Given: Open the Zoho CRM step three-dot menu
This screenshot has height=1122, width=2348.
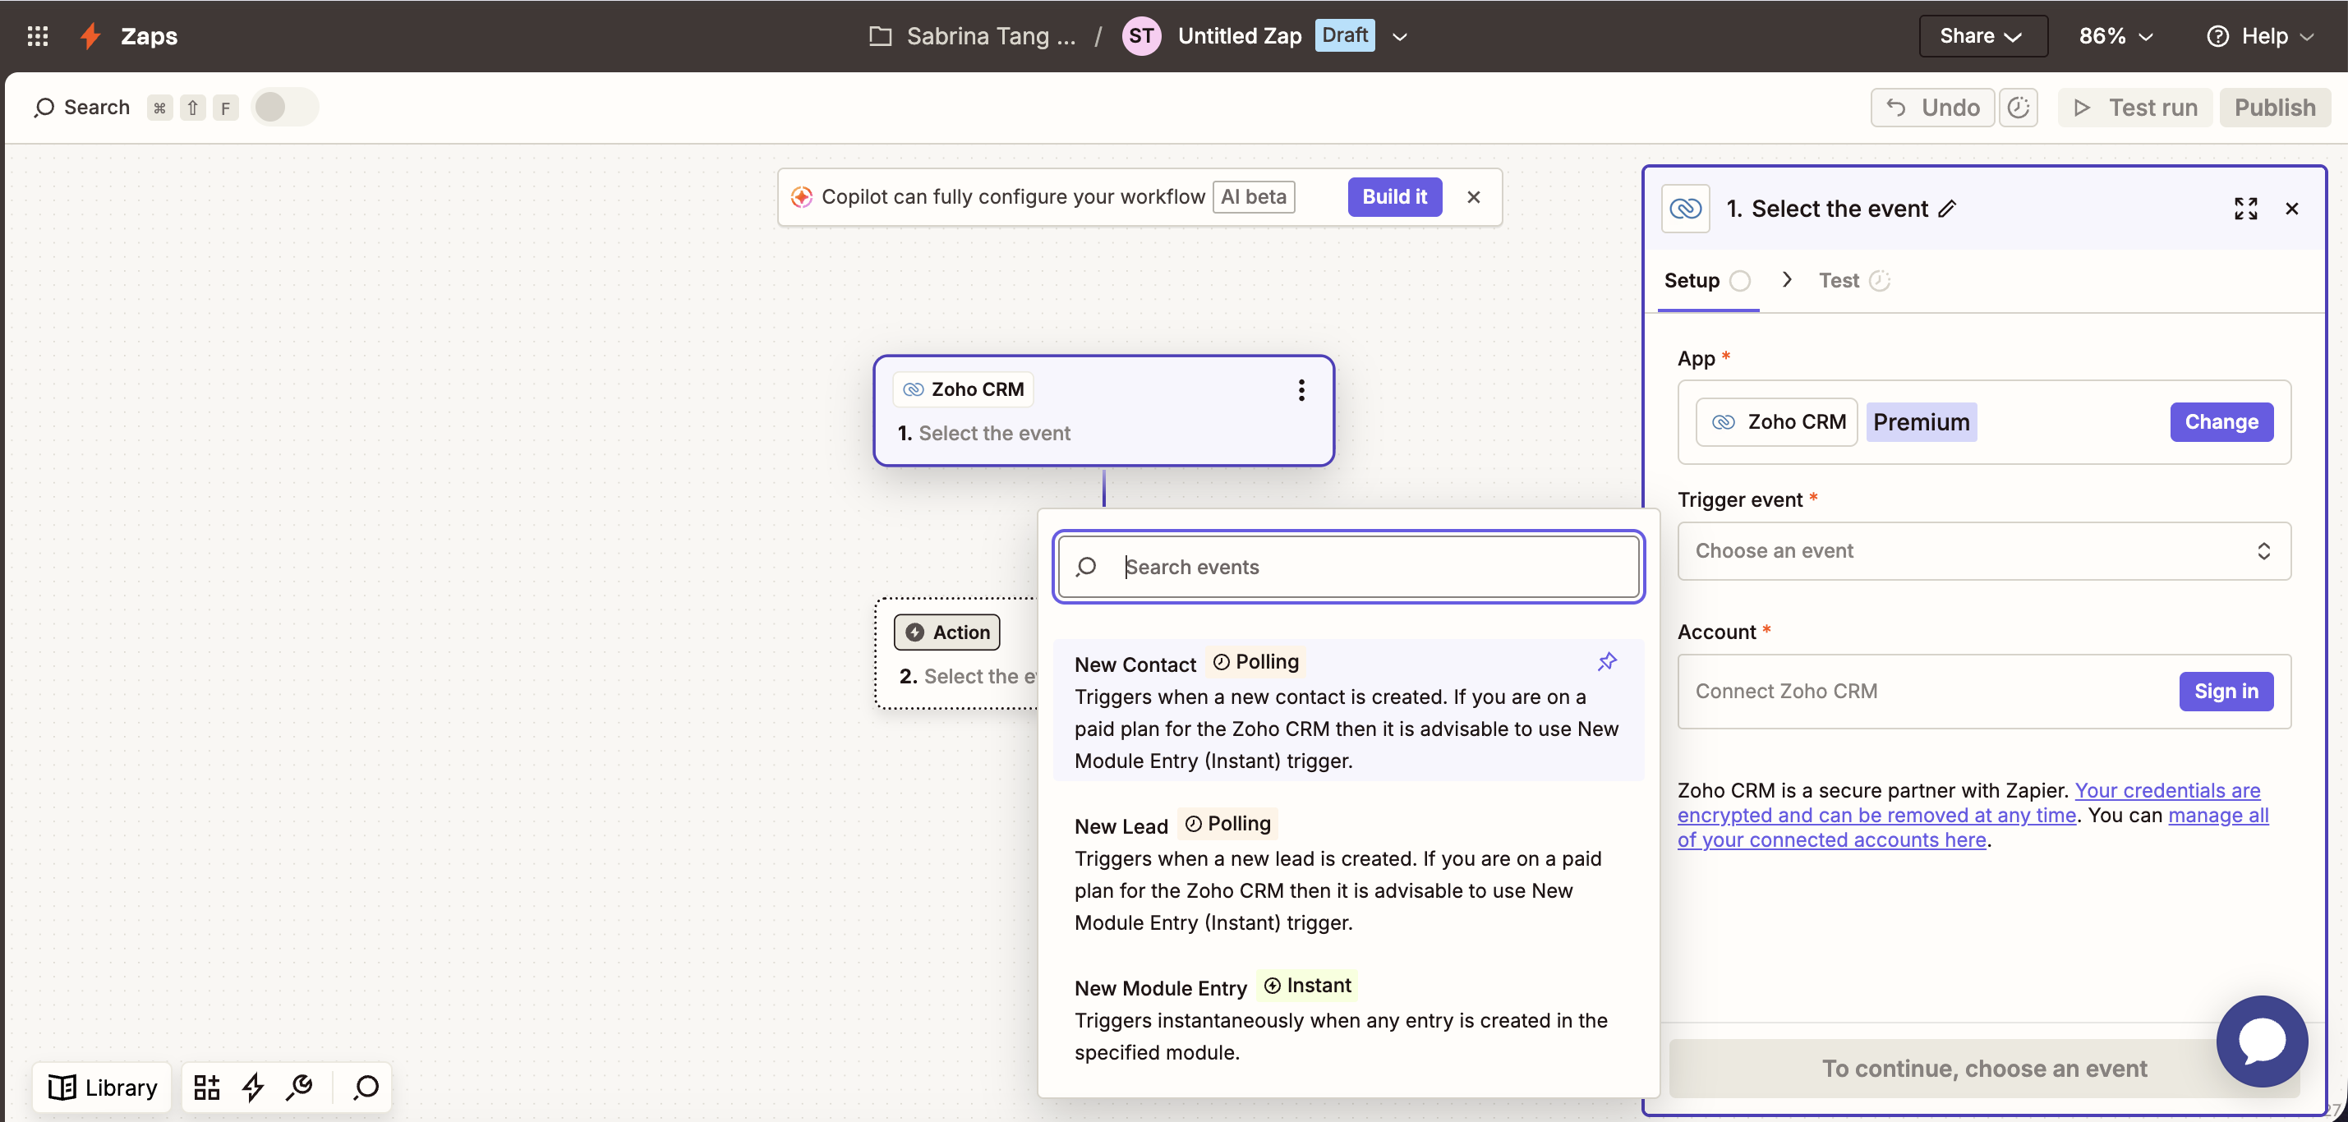Looking at the screenshot, I should [x=1301, y=390].
